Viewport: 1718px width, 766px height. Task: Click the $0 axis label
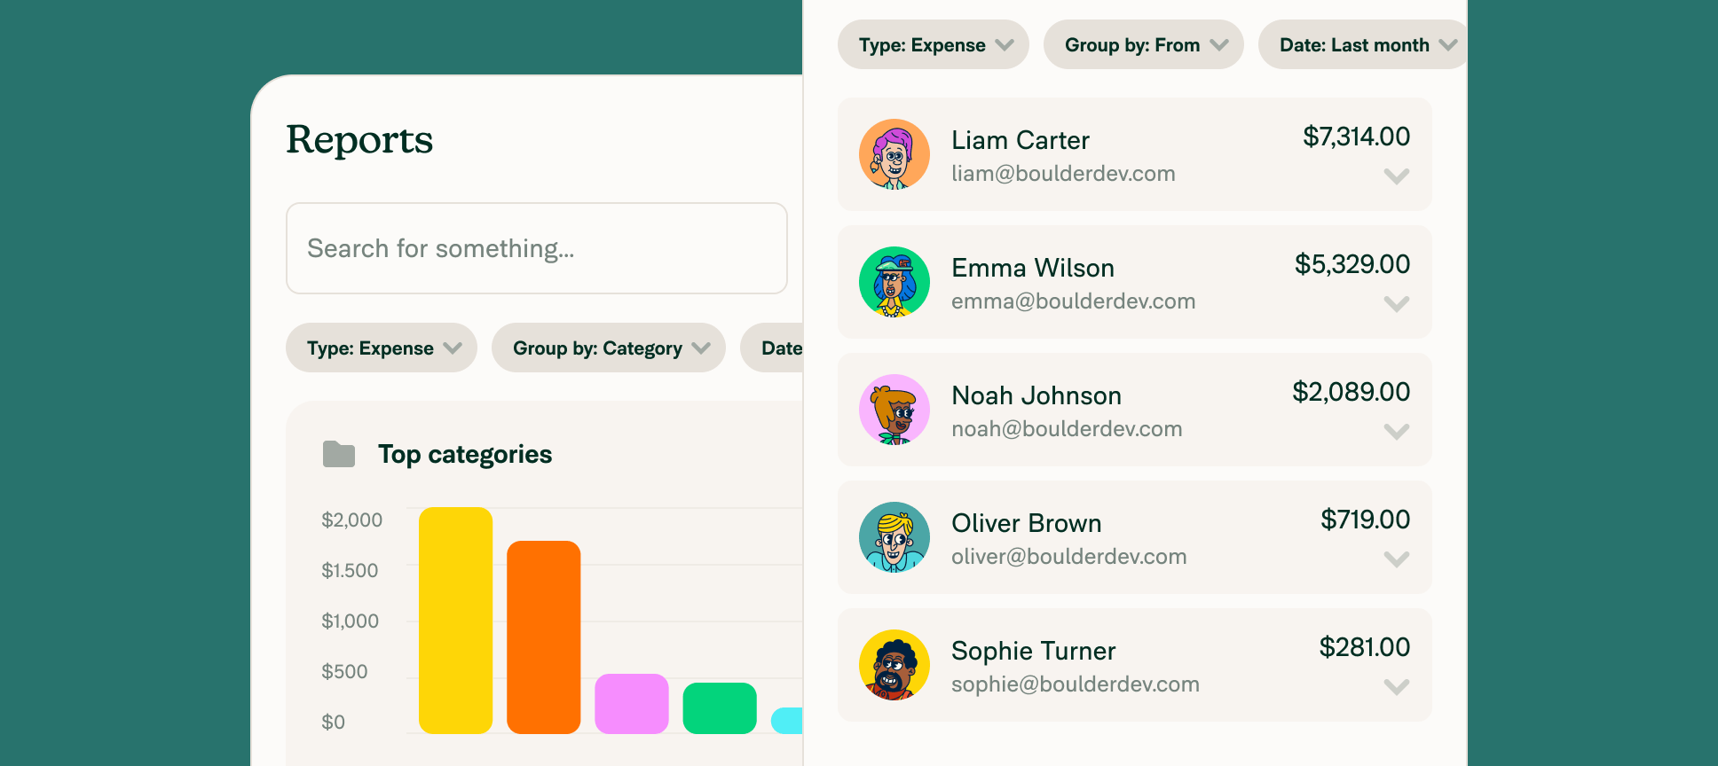point(333,723)
